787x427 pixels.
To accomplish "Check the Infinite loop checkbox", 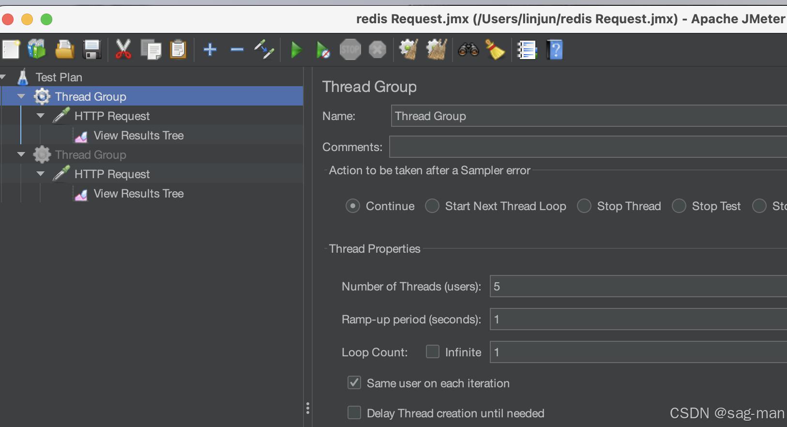I will (x=433, y=351).
